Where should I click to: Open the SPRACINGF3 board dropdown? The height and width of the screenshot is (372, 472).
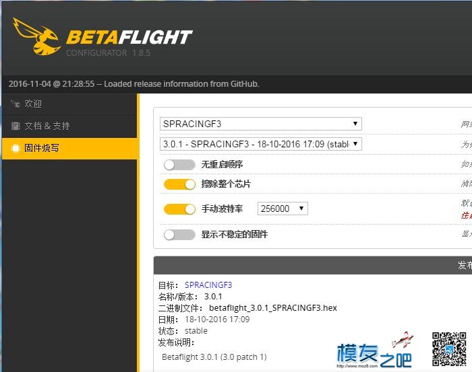pos(261,124)
